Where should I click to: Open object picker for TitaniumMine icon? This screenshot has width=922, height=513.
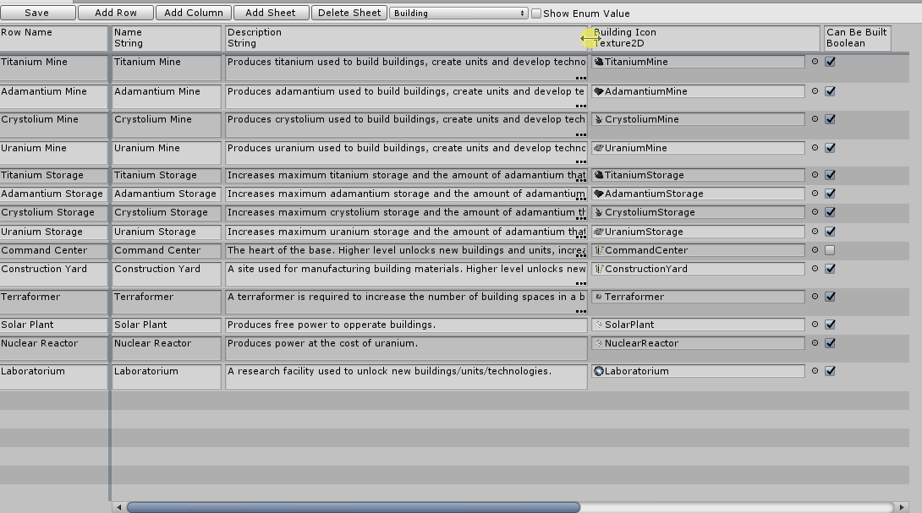coord(815,61)
